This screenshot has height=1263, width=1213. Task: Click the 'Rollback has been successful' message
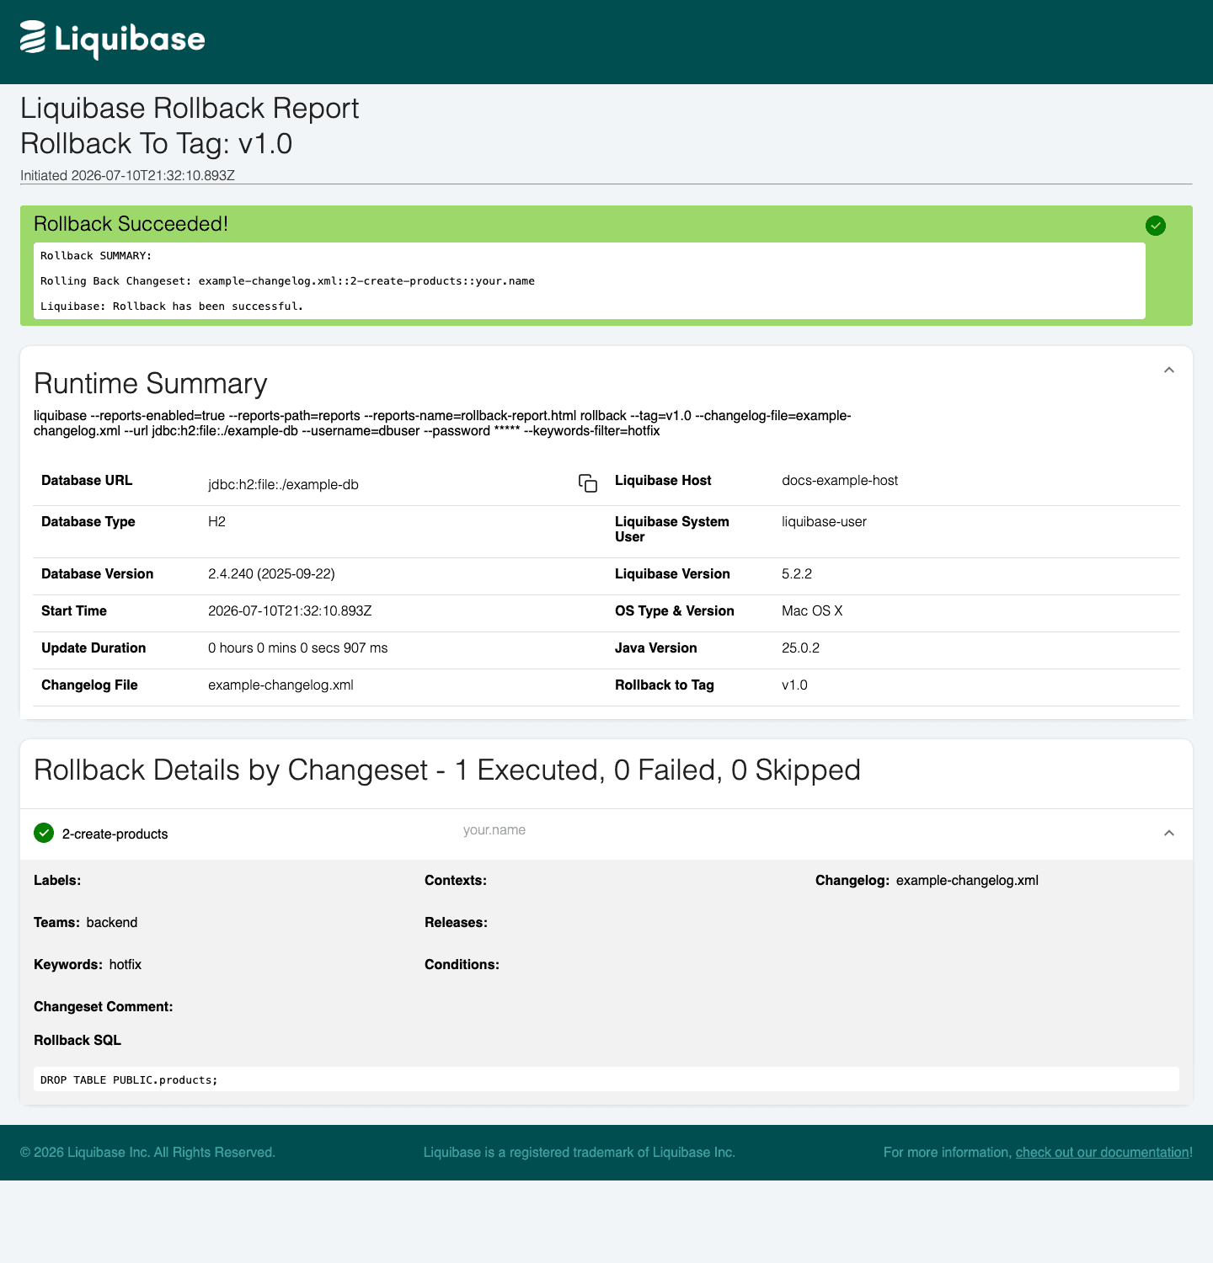pos(172,306)
